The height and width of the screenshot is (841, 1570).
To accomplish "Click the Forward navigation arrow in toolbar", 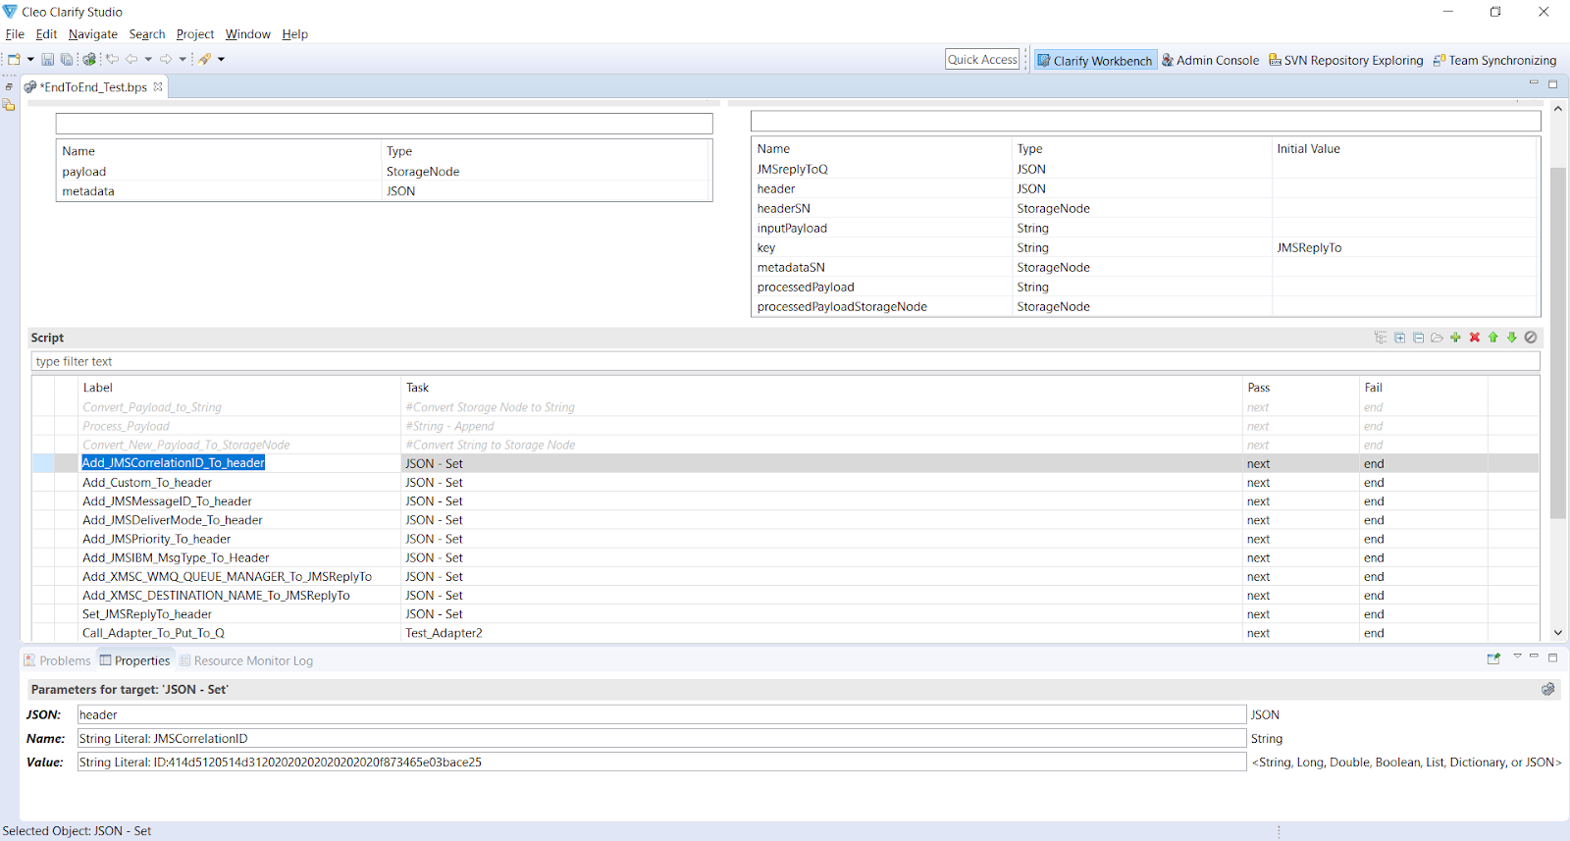I will (166, 59).
